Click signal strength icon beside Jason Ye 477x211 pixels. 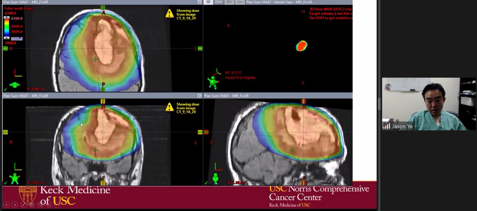pos(386,126)
